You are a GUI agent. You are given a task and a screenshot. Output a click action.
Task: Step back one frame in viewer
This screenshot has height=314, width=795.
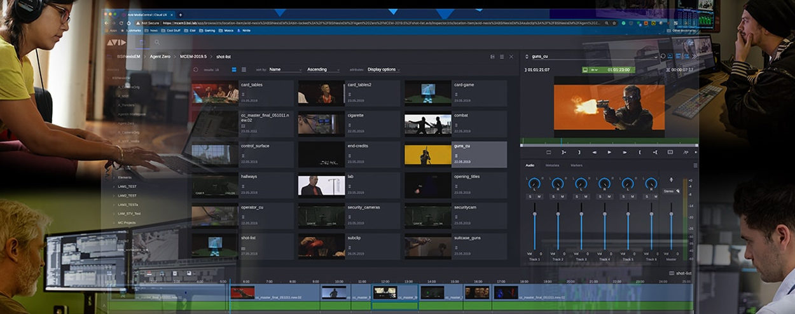coord(594,153)
